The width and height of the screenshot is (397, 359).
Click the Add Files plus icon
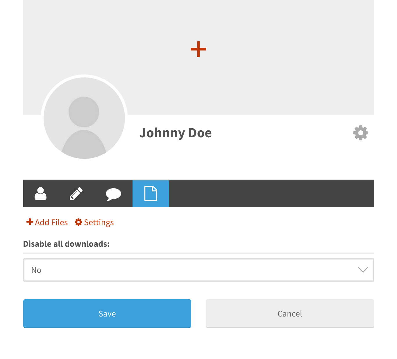click(30, 222)
